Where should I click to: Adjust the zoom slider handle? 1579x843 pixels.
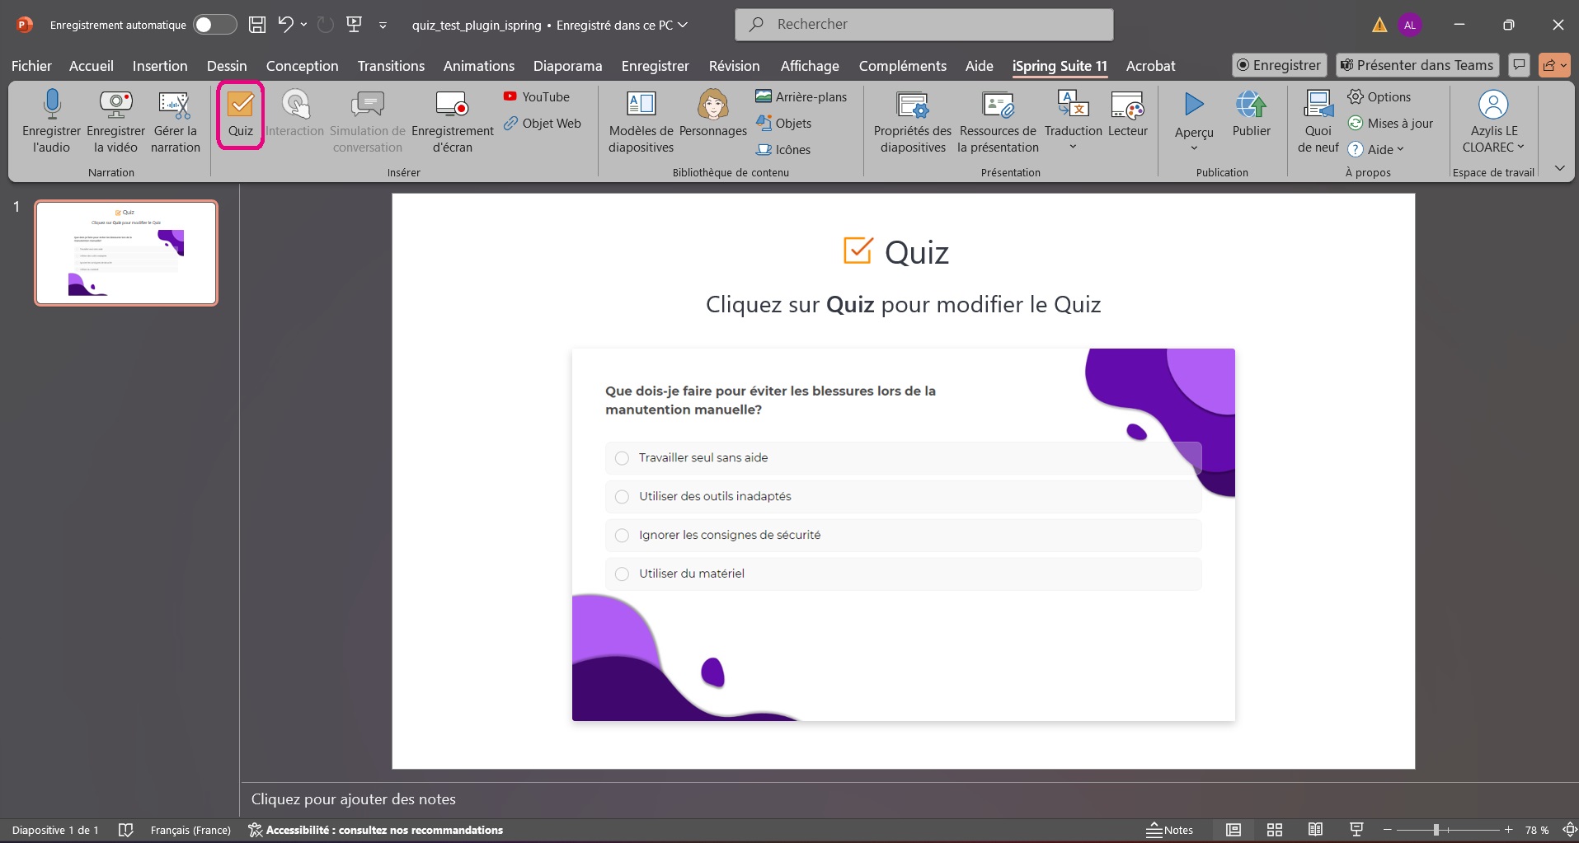(x=1436, y=830)
